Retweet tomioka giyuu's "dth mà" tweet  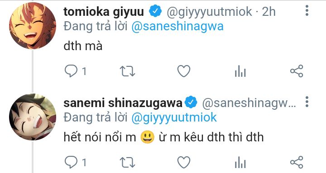[x=127, y=71]
